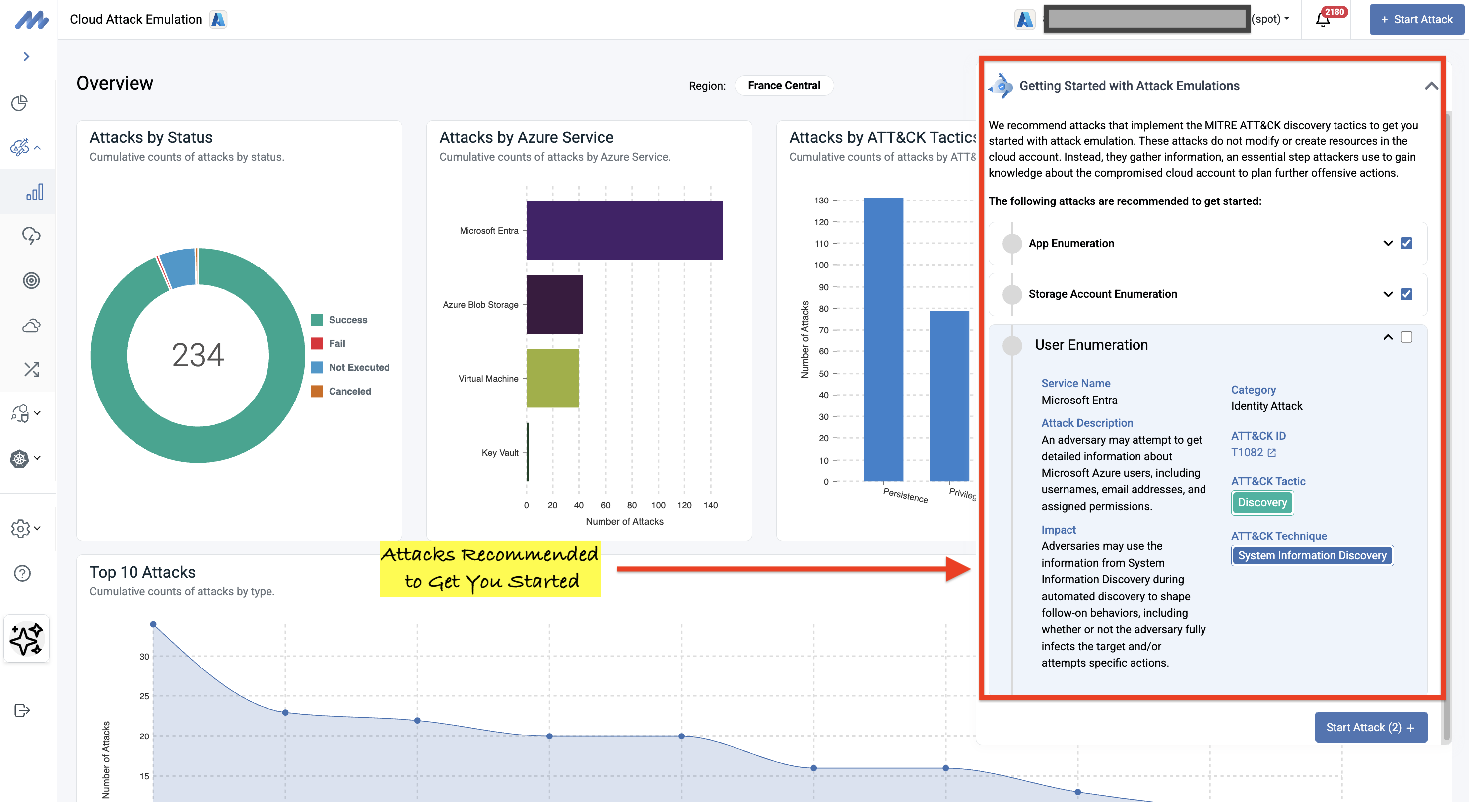The image size is (1469, 802).
Task: Collapse the User Enumeration section
Action: 1388,337
